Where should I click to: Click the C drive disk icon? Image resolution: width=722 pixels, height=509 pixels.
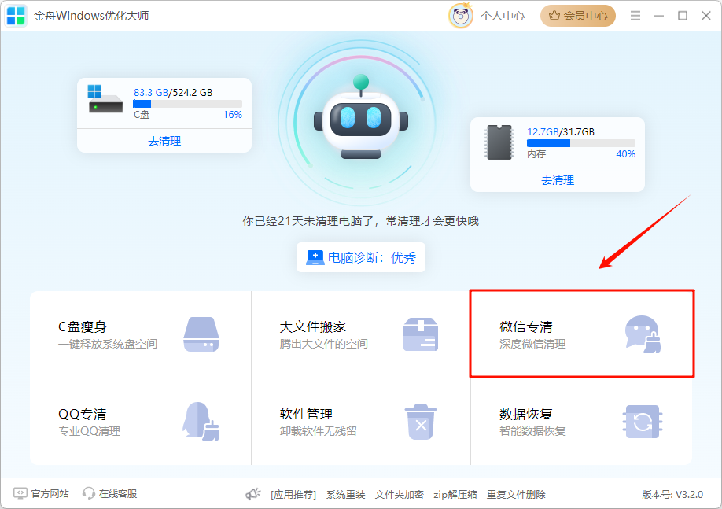coord(105,98)
